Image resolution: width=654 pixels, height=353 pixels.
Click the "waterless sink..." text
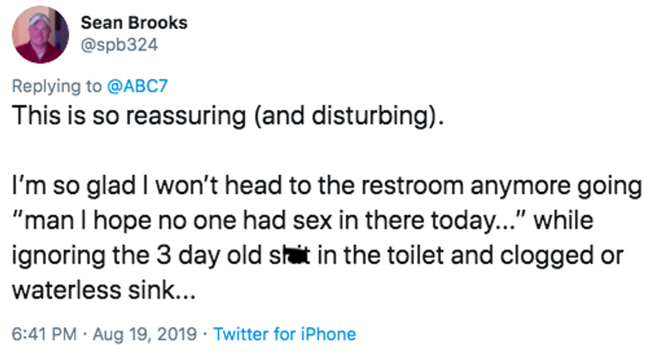pyautogui.click(x=105, y=290)
